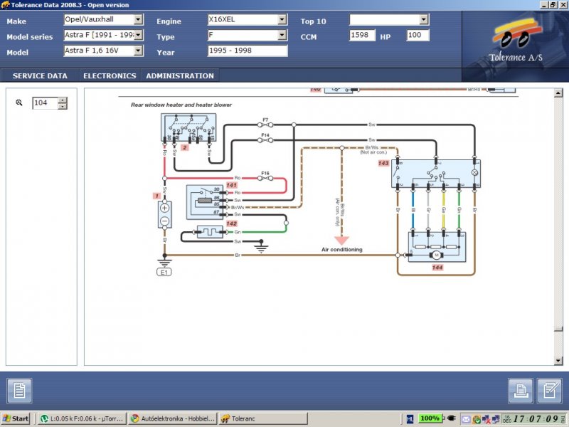Click component label 144 in diagram
The width and height of the screenshot is (569, 427).
[x=437, y=268]
